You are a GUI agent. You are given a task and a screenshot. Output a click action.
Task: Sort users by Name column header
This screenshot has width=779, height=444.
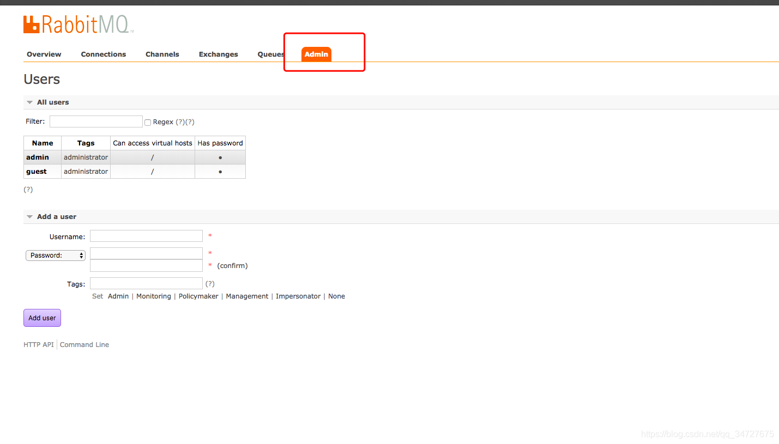(x=43, y=143)
